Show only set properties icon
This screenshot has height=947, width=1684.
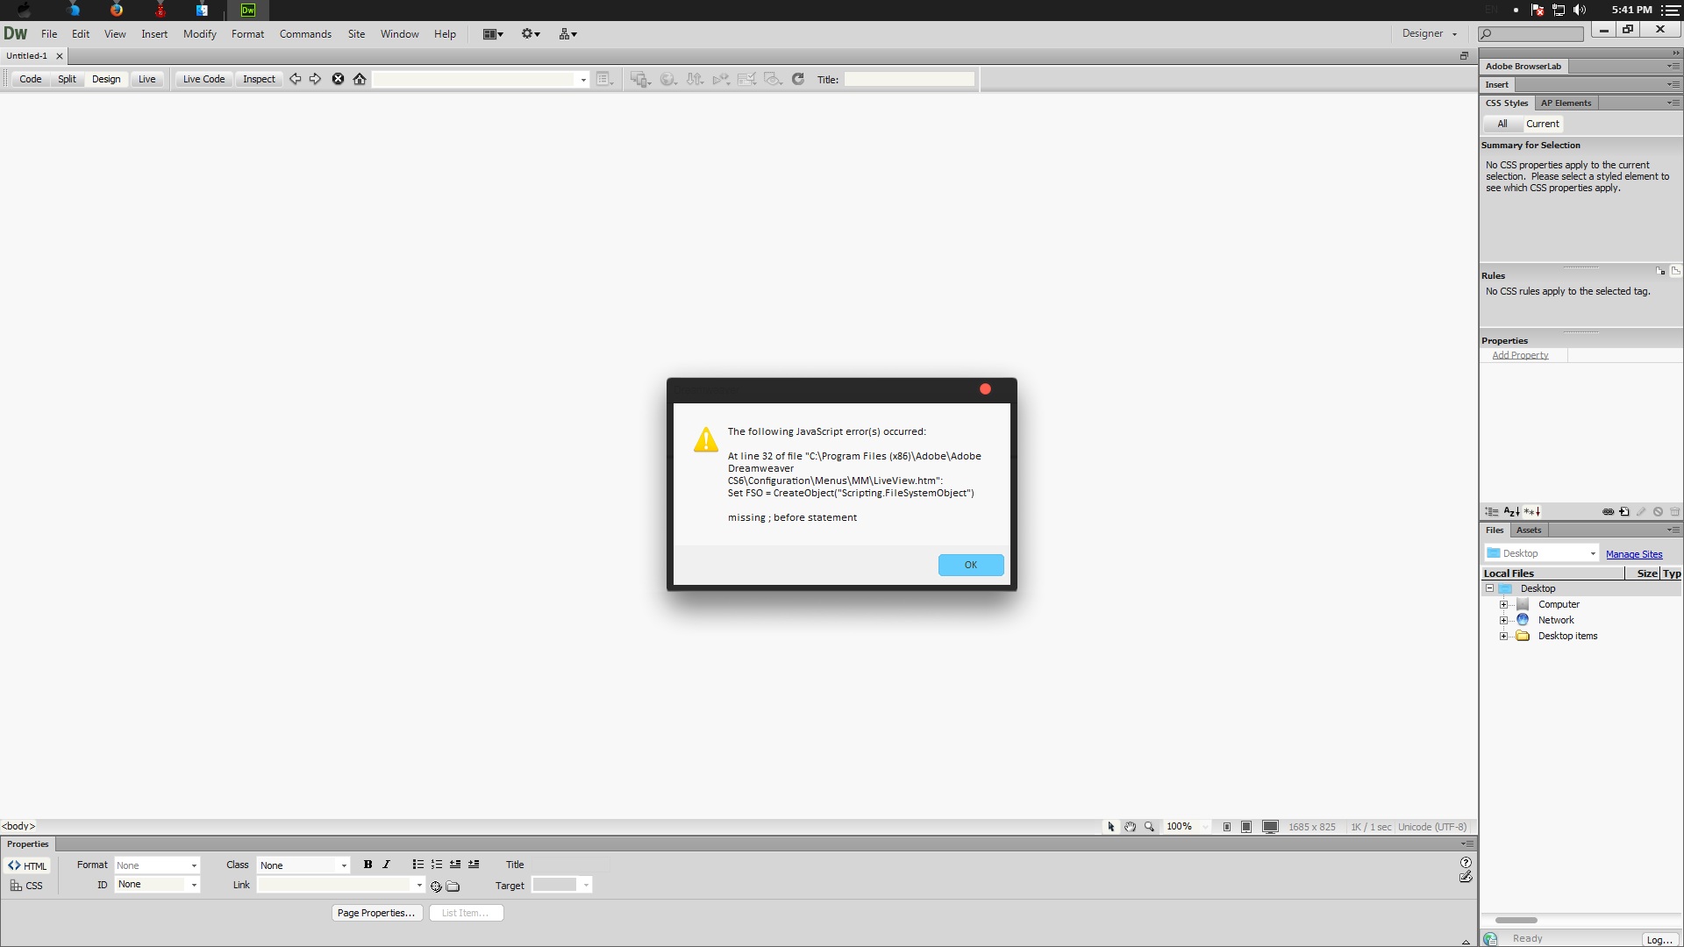[x=1532, y=512]
